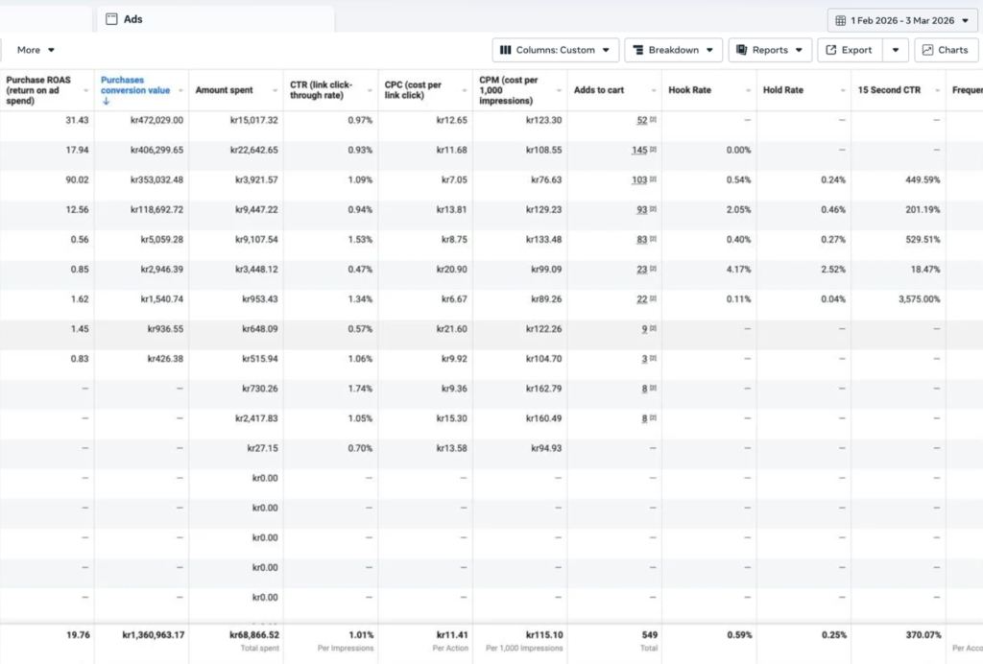Click the Export arrow icon
Screen dimensions: 983x664
[x=831, y=50]
